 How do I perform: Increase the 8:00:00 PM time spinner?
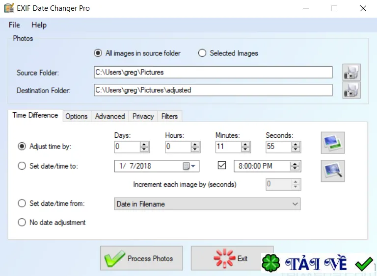tap(295, 164)
